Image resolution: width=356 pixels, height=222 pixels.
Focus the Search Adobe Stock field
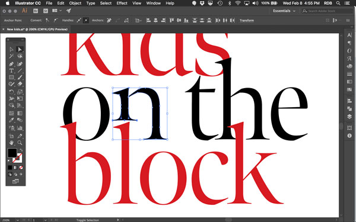(x=327, y=11)
